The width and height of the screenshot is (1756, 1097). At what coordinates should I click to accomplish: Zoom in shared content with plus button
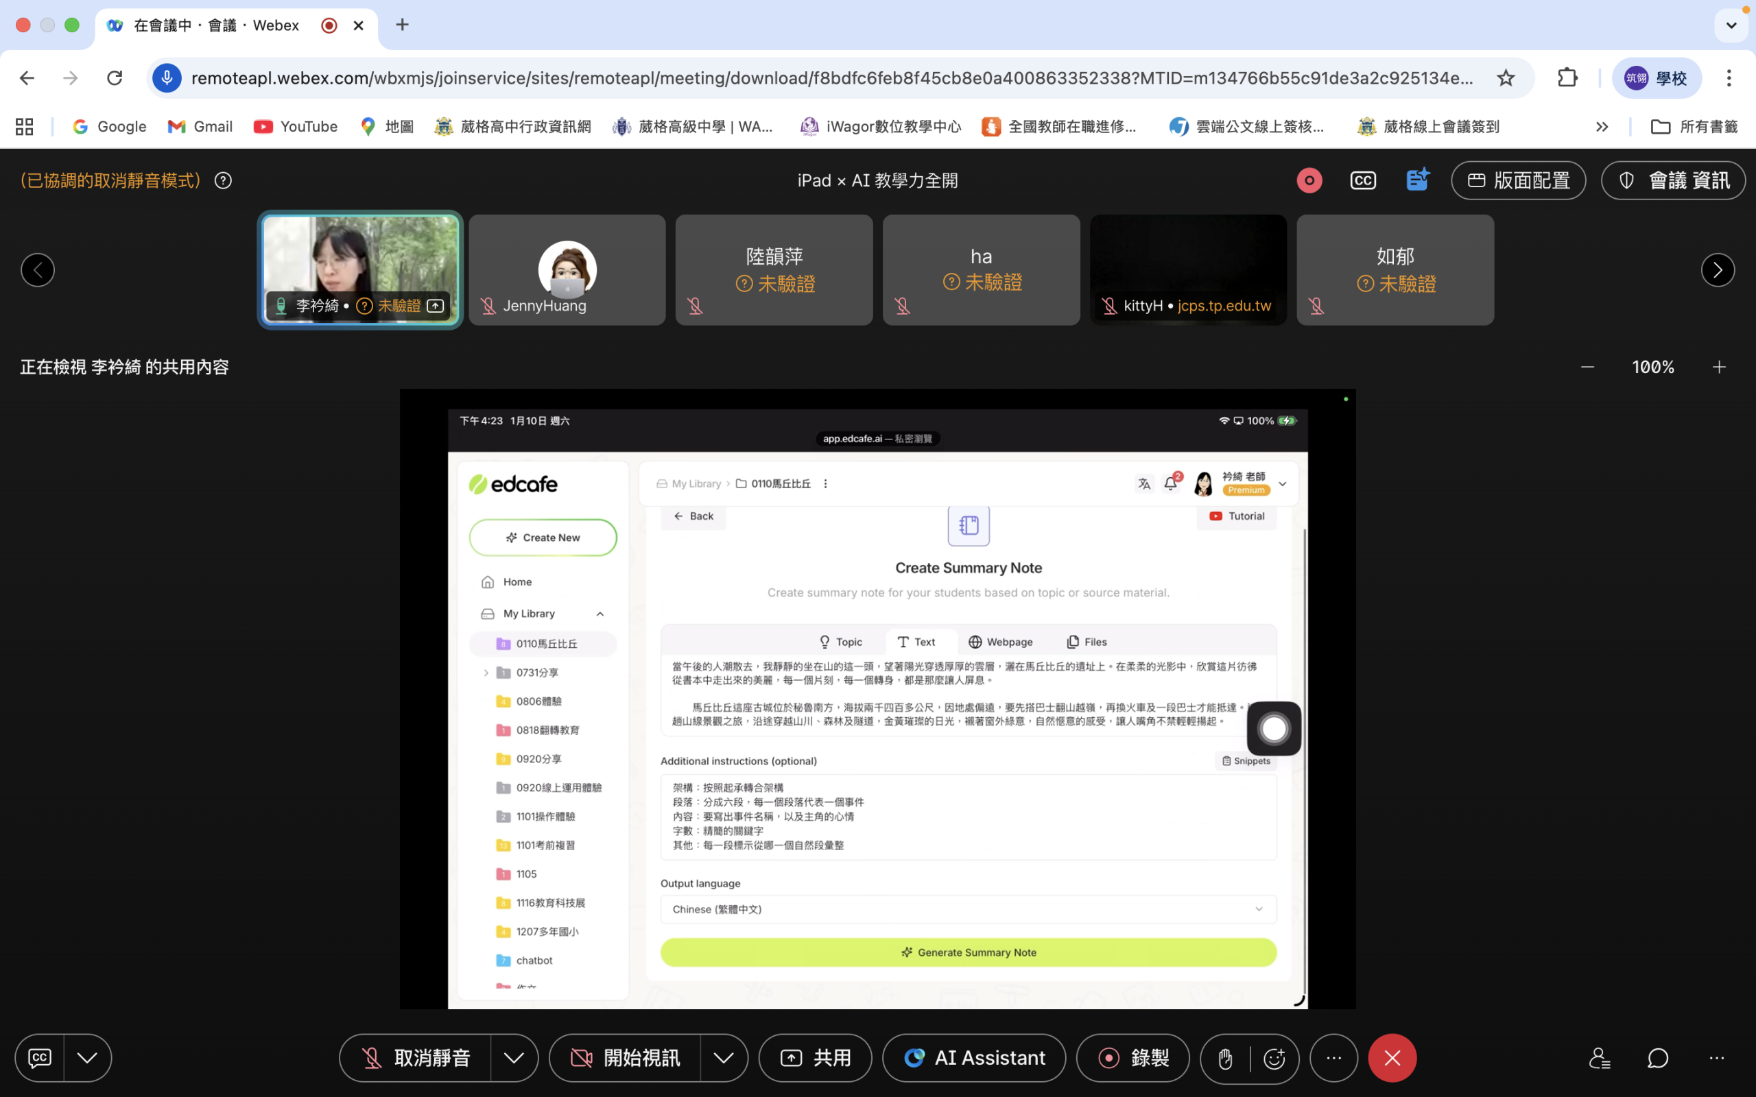pyautogui.click(x=1719, y=367)
